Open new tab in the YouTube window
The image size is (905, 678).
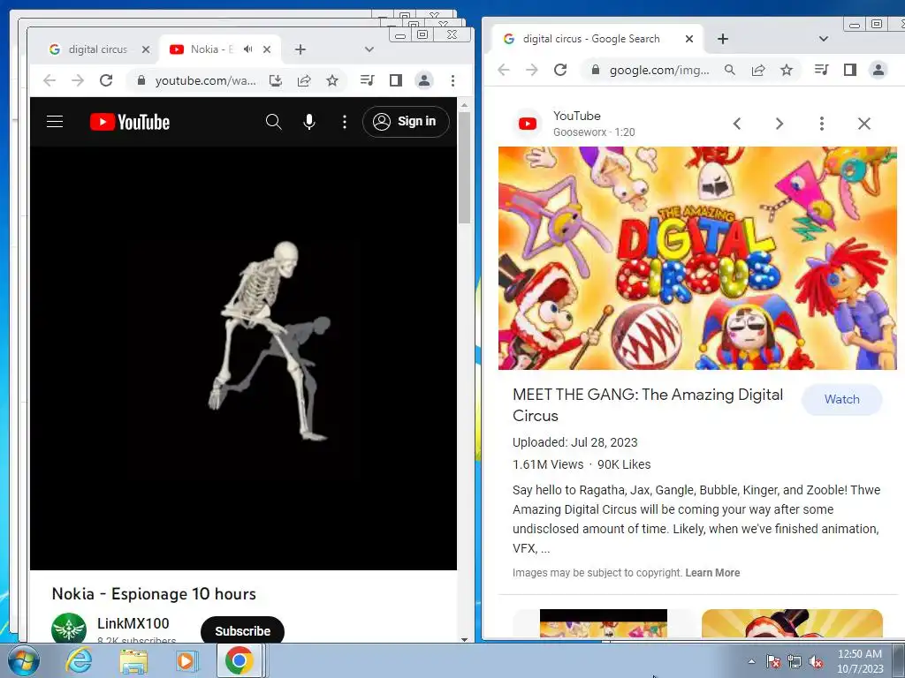tap(300, 49)
